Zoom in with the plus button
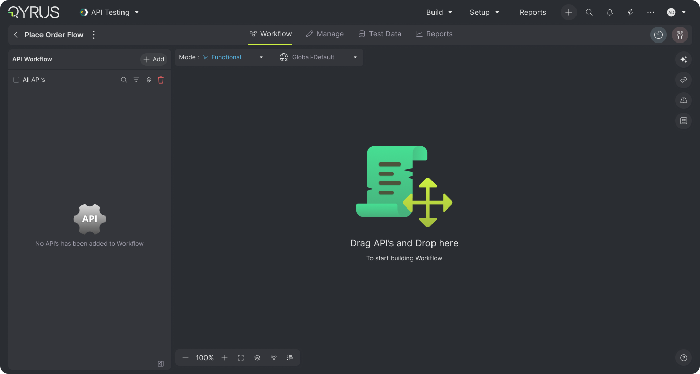Image resolution: width=700 pixels, height=374 pixels. [x=224, y=358]
